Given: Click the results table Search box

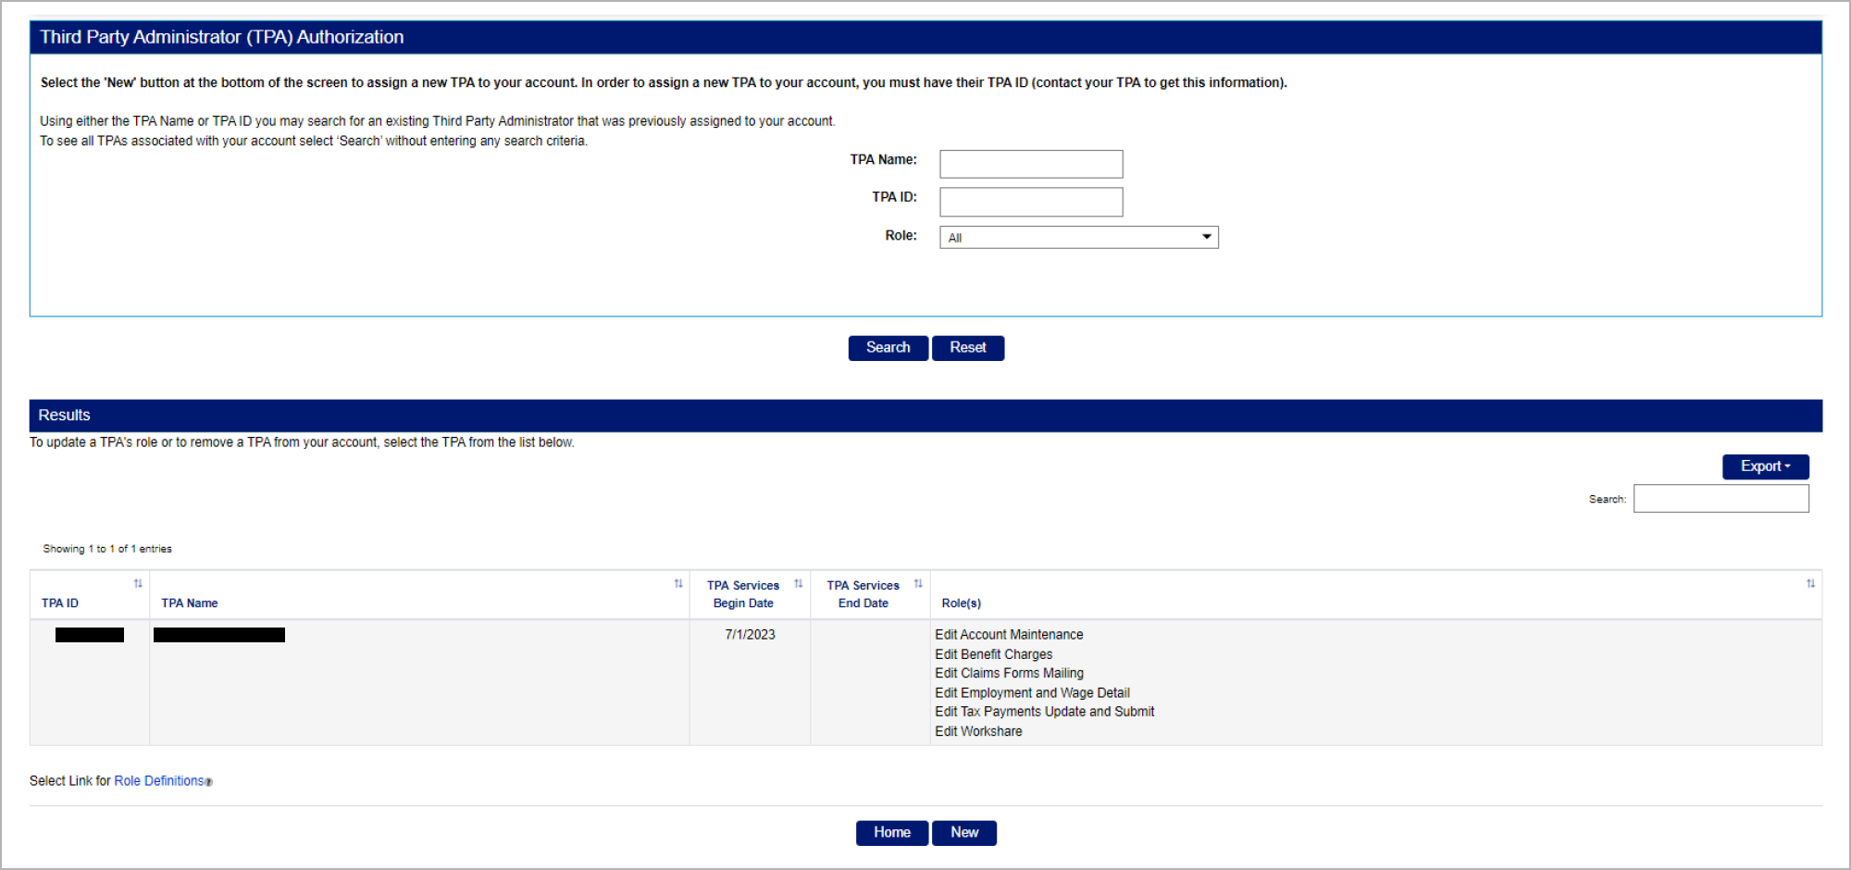Looking at the screenshot, I should [x=1721, y=499].
